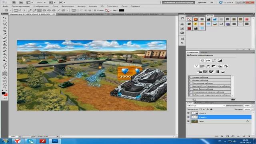Image resolution: width=256 pixels, height=144 pixels.
Task: Select the Основная рабочая среда workspace button
Action: [178, 2]
